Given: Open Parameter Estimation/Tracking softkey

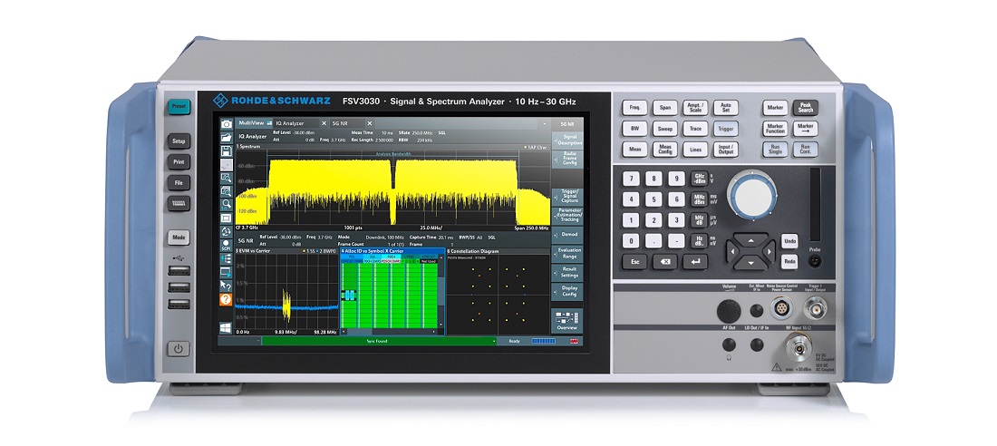Looking at the screenshot, I should click(567, 215).
